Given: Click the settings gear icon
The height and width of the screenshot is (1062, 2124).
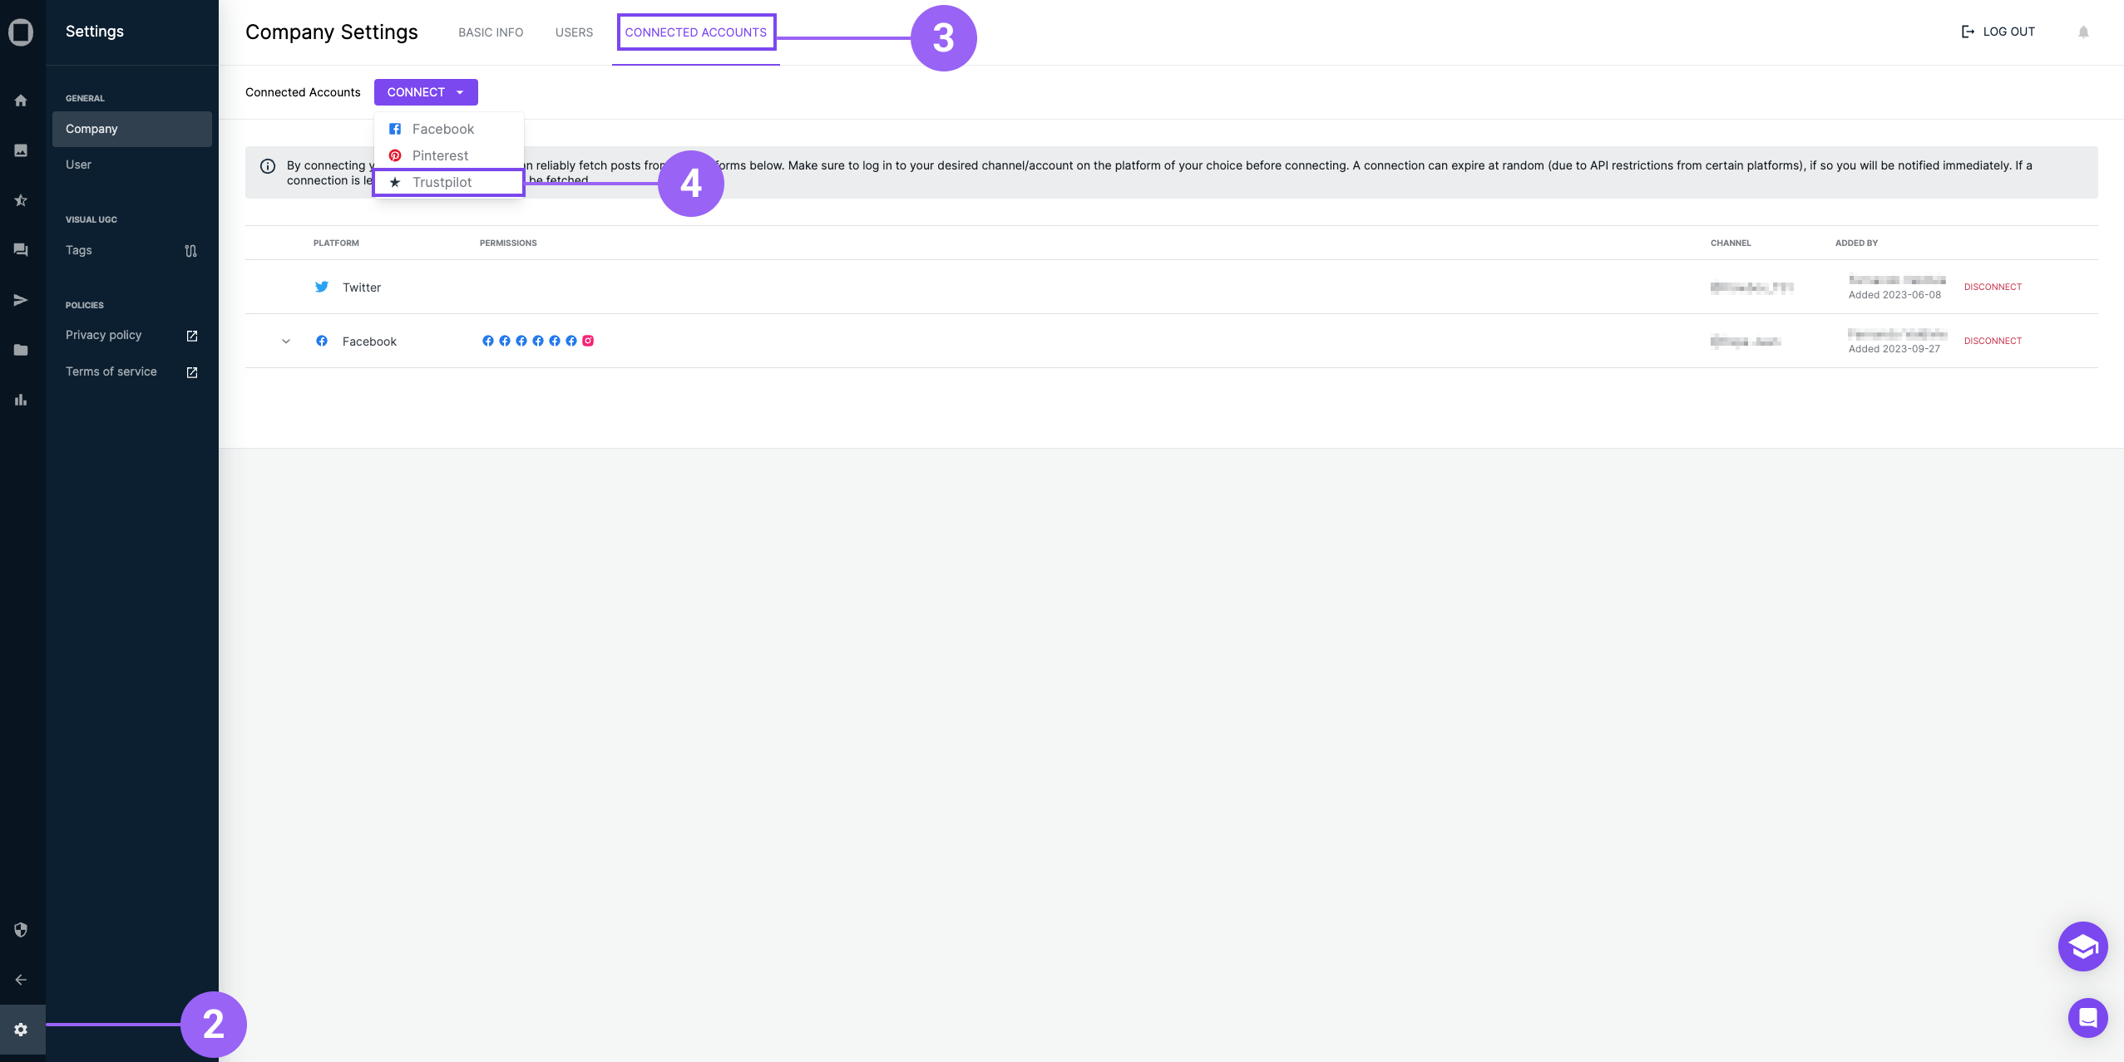Looking at the screenshot, I should [22, 1030].
